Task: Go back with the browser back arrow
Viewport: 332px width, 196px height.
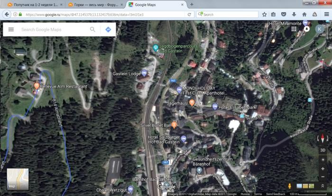Action: [x=7, y=14]
